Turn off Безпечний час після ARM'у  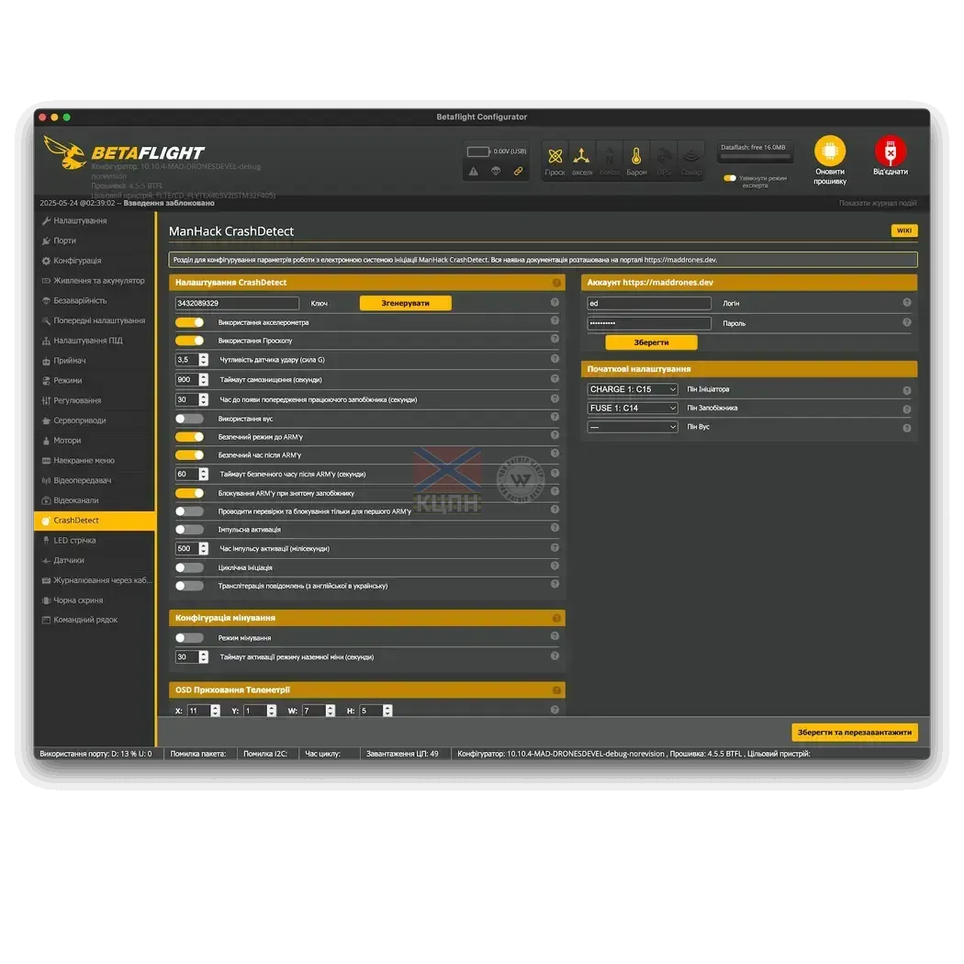[x=189, y=455]
